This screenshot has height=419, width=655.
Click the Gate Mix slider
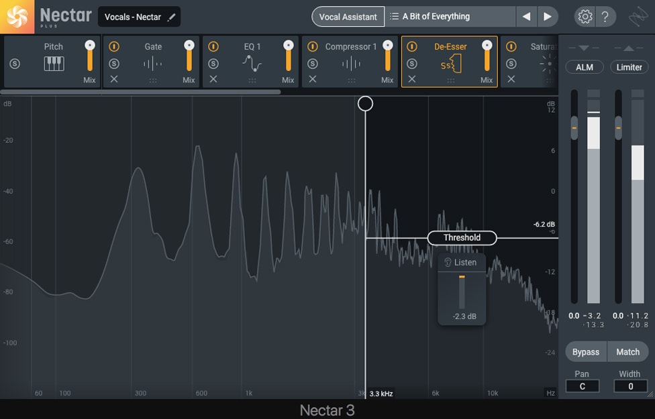[x=189, y=56]
